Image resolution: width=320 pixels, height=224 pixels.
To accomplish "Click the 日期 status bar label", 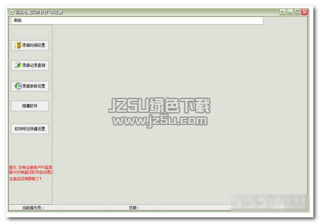I will pos(134,208).
